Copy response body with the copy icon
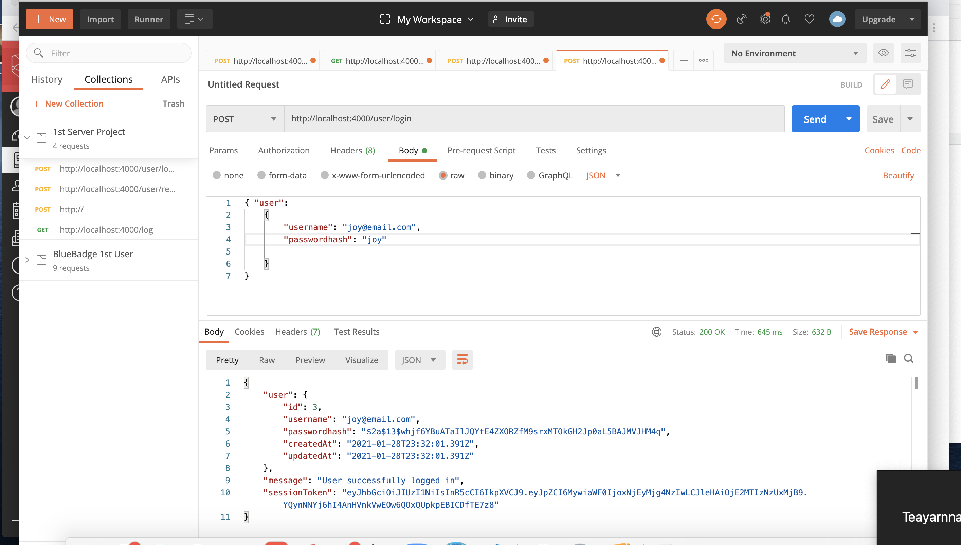Screen dimensions: 961x545 point(891,358)
